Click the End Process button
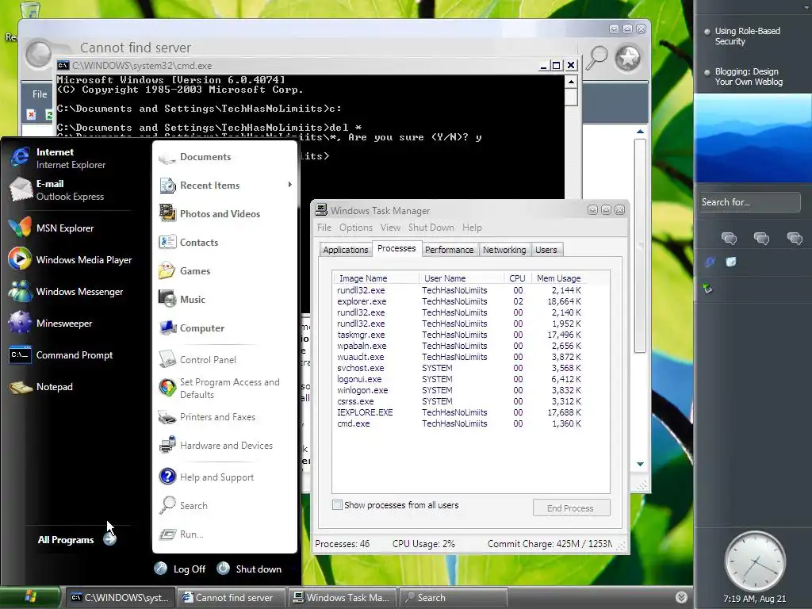Screen dimensions: 812x609 [571, 508]
